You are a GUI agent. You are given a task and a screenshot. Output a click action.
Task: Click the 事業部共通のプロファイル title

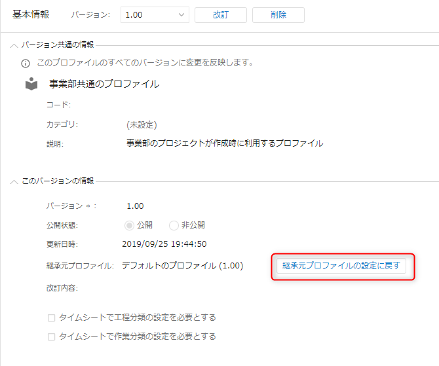tap(104, 84)
